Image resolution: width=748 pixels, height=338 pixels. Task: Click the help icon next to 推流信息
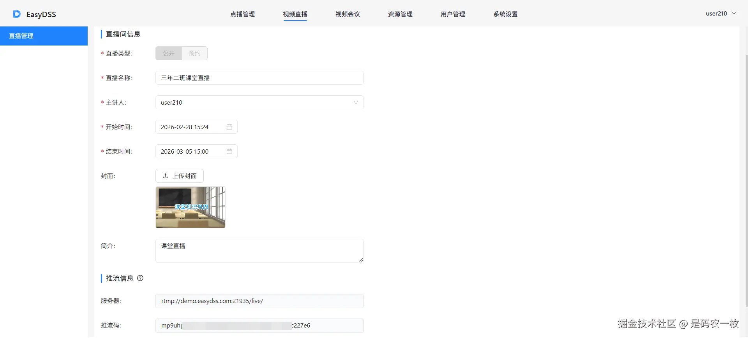(x=140, y=278)
